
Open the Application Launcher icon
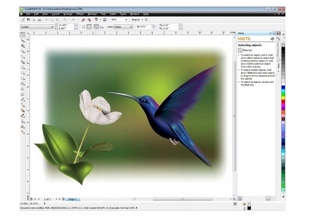pos(96,19)
